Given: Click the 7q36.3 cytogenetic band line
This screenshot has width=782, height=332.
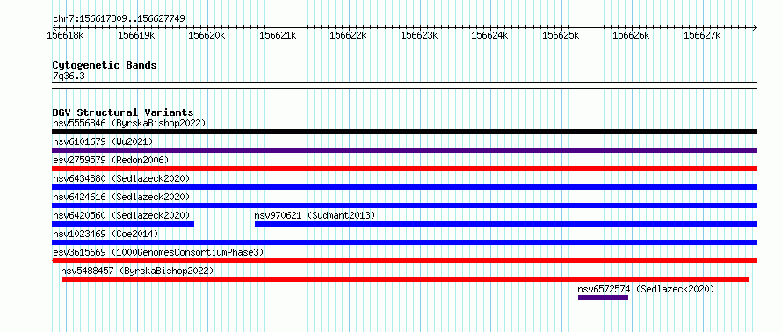Looking at the screenshot, I should point(404,84).
